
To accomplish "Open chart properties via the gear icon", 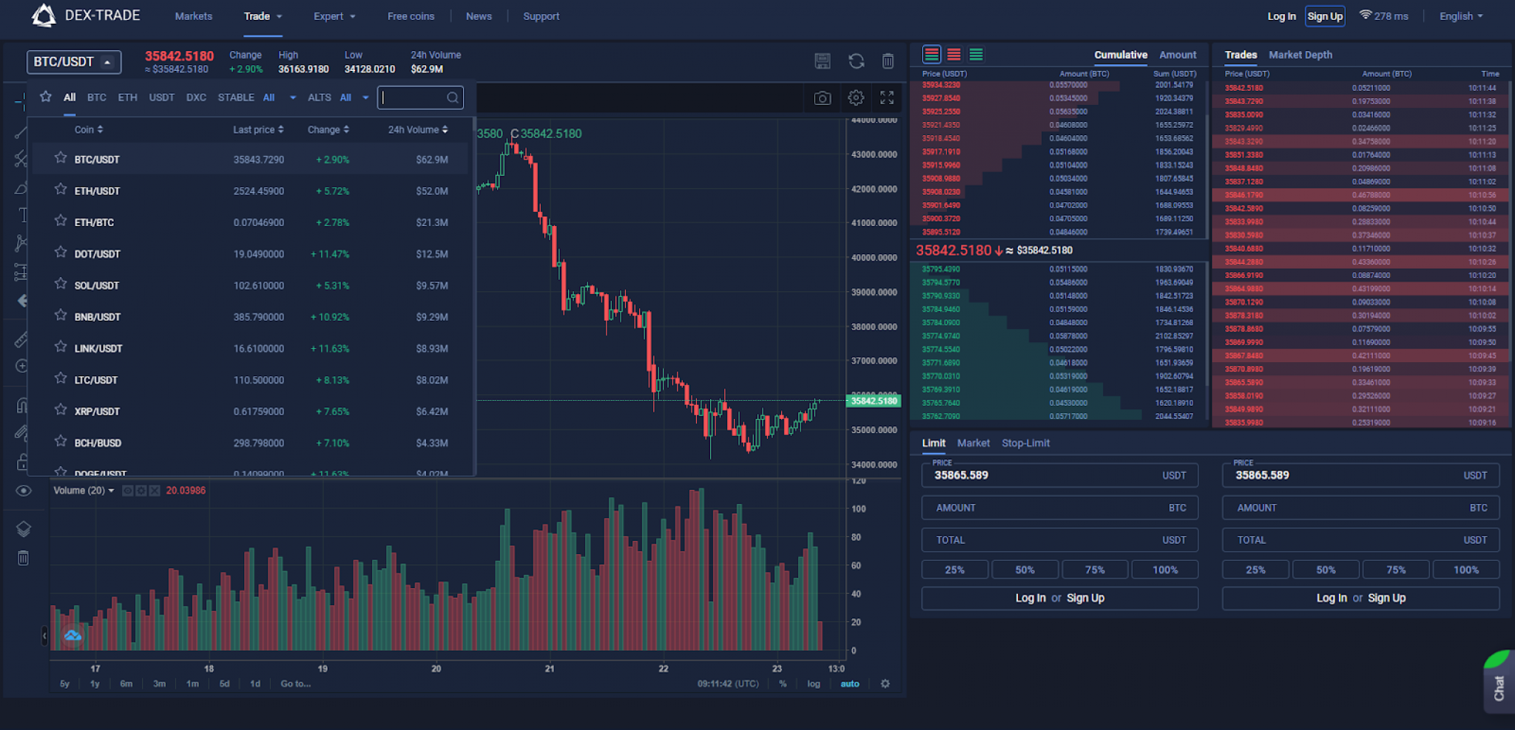I will 856,98.
